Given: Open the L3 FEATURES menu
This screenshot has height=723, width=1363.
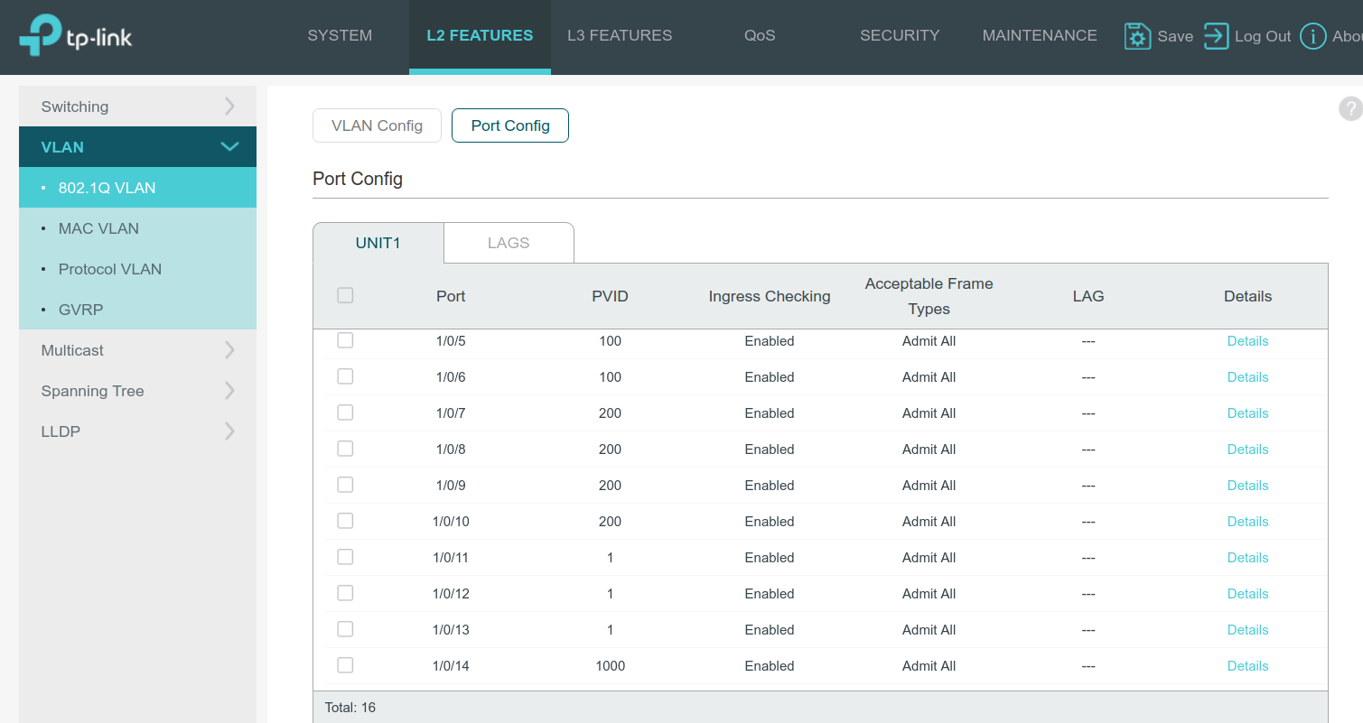Looking at the screenshot, I should coord(620,36).
